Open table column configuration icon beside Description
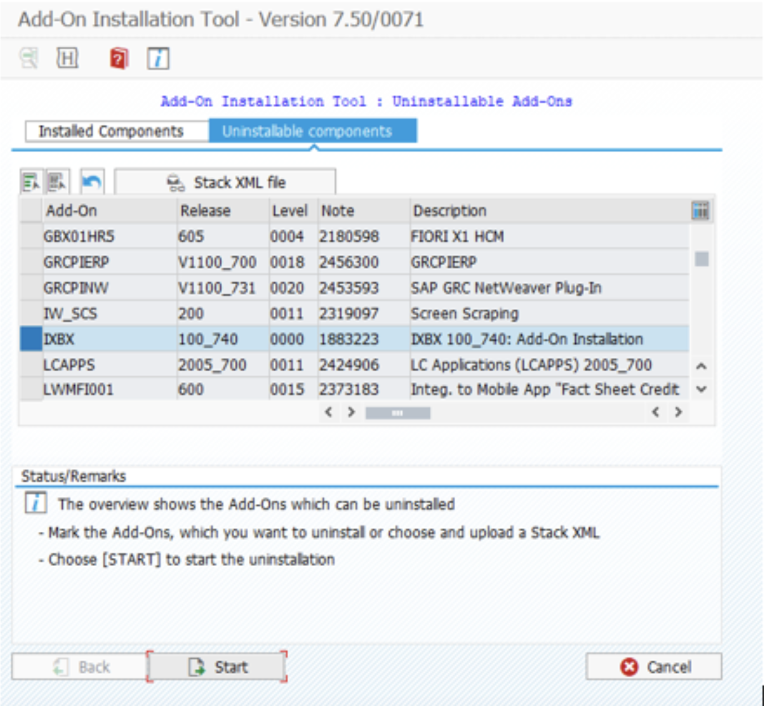The image size is (764, 706). click(x=700, y=210)
